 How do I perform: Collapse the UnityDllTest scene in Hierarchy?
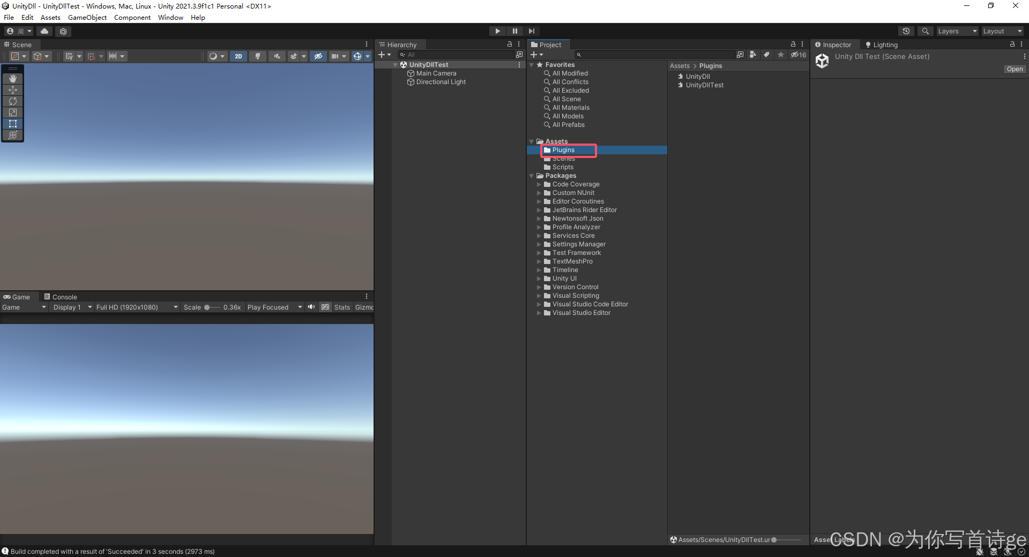click(x=396, y=65)
